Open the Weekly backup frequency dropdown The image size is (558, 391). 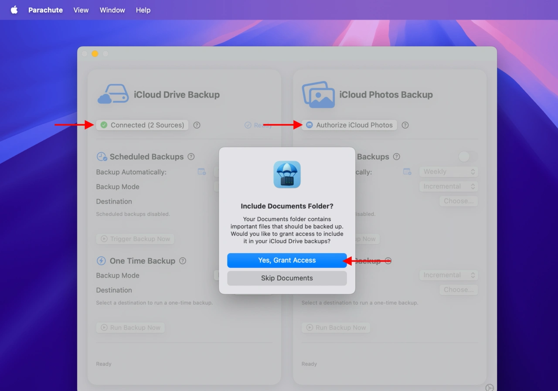(449, 172)
